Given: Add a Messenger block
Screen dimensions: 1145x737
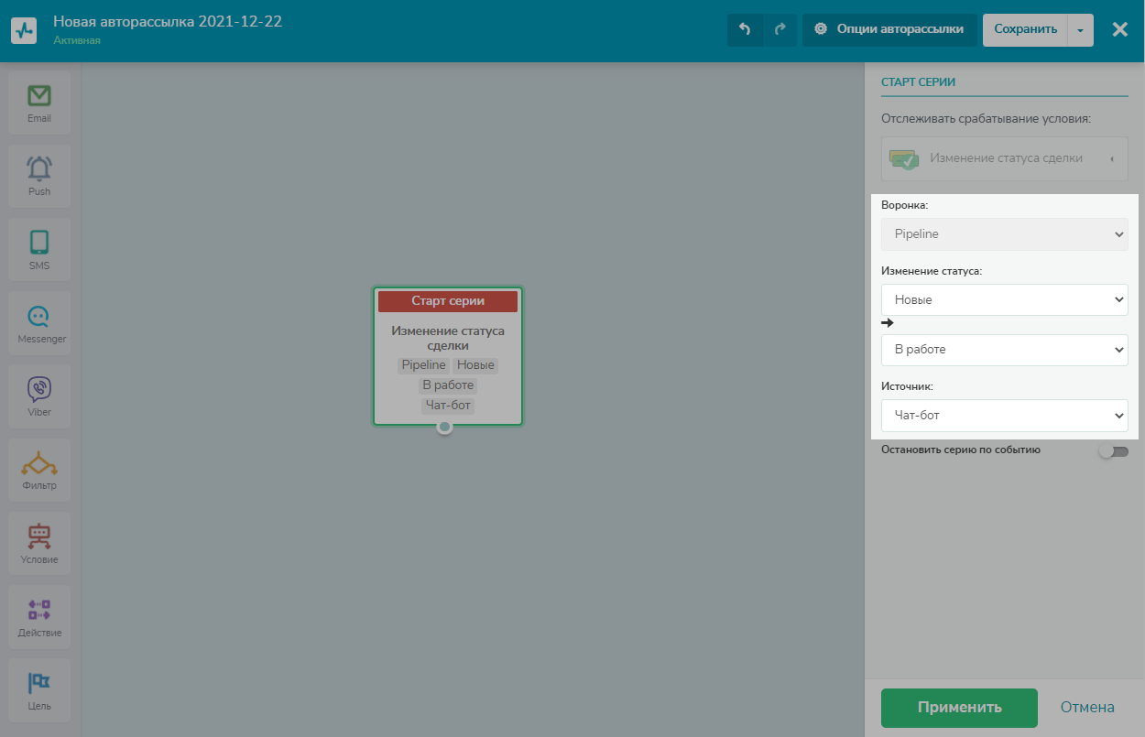Looking at the screenshot, I should (x=39, y=324).
